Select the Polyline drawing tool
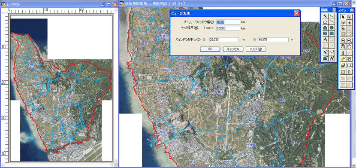The height and width of the screenshot is (168, 356). 326,22
